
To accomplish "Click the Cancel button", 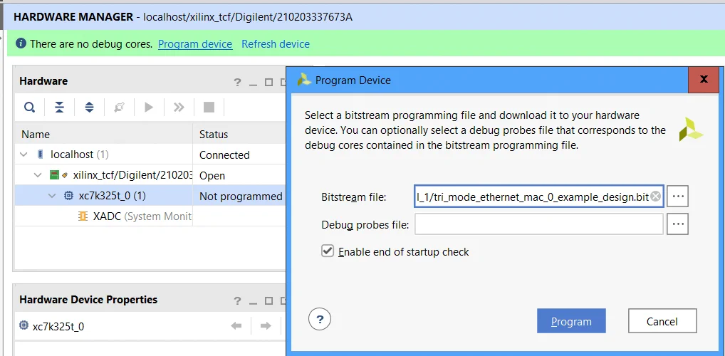I will pyautogui.click(x=662, y=321).
